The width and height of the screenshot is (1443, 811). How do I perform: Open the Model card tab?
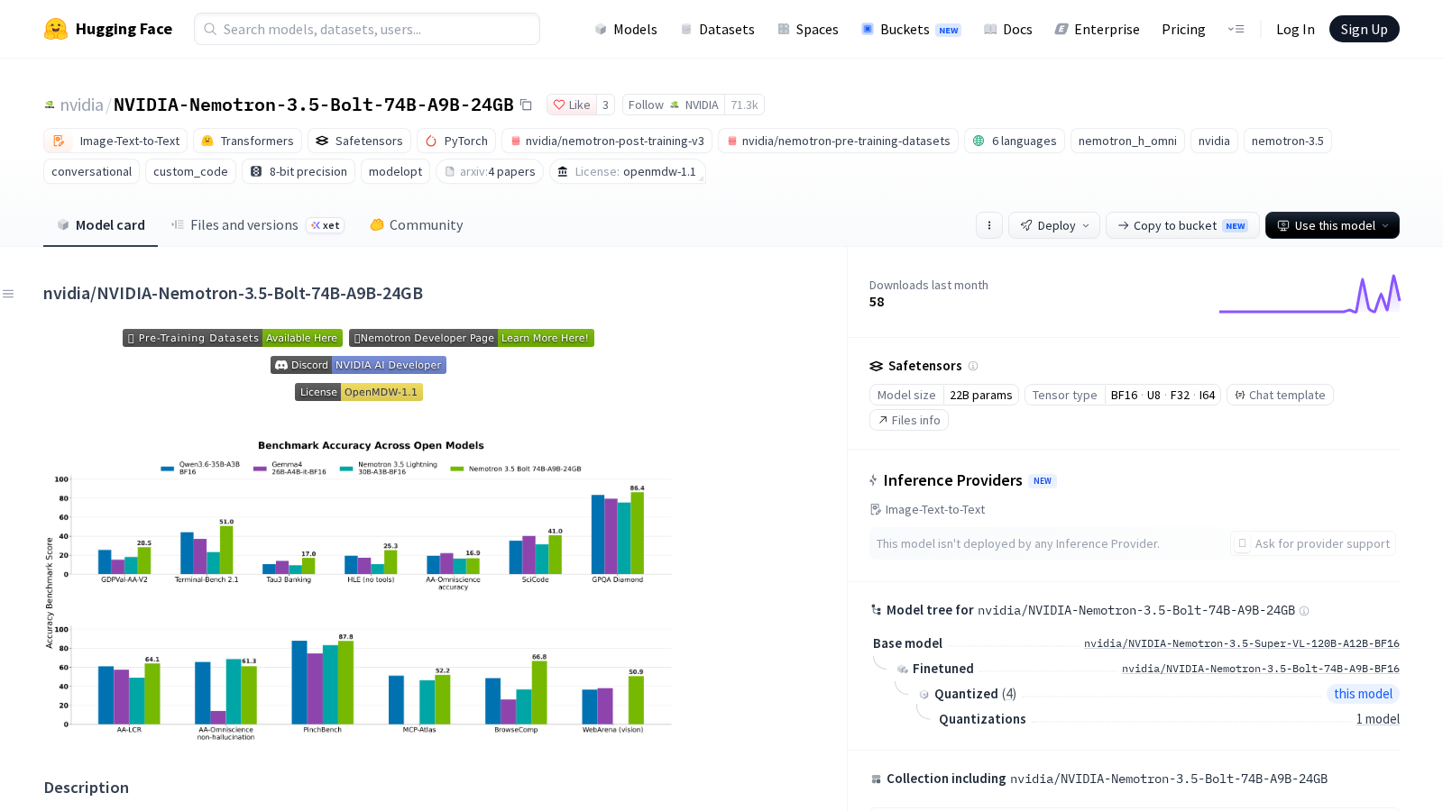click(100, 225)
